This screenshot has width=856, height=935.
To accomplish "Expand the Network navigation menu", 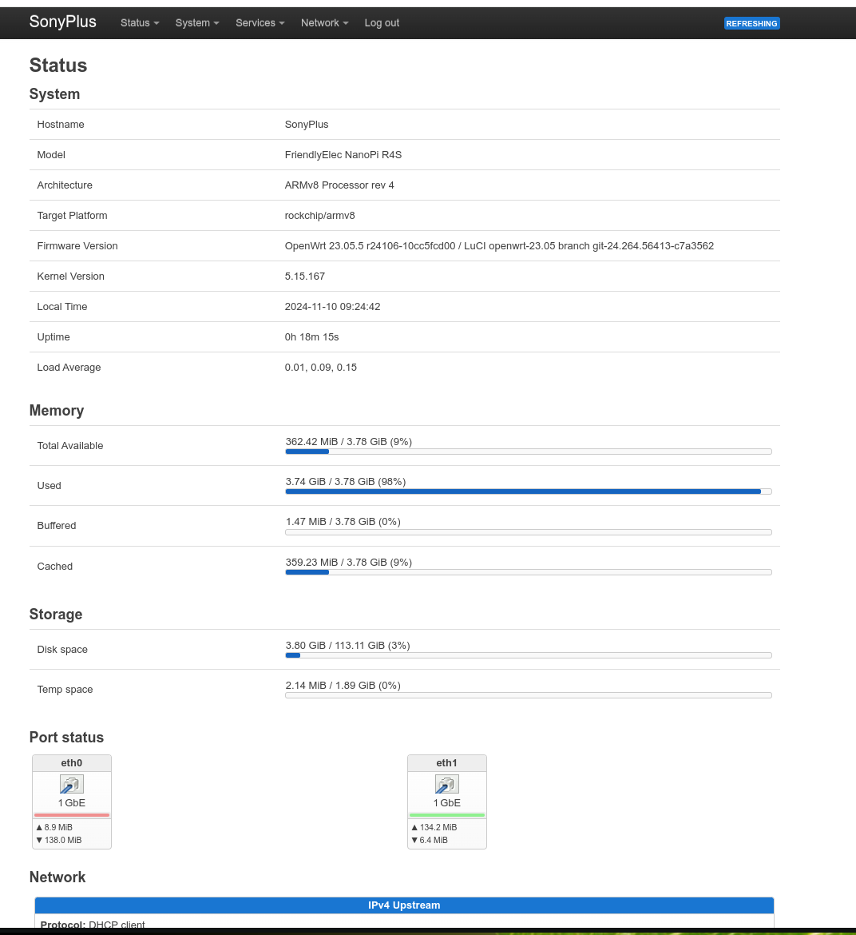I will [324, 23].
